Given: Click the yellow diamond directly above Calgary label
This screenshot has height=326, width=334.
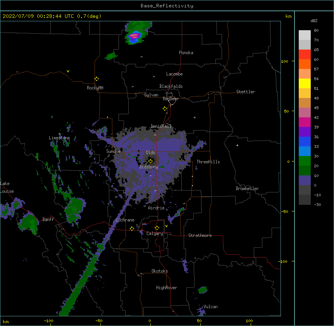Looking at the screenshot, I should click(157, 228).
